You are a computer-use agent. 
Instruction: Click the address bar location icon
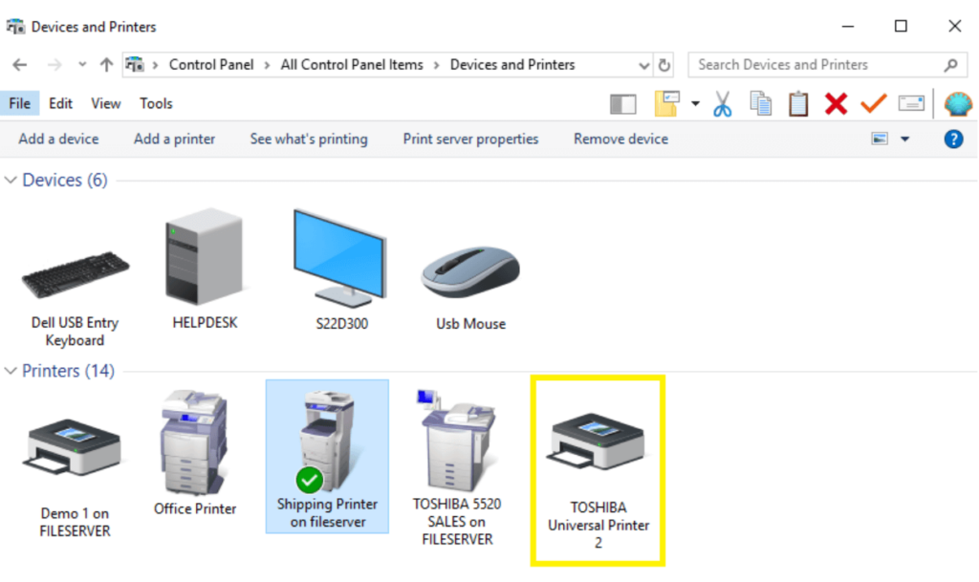point(135,65)
